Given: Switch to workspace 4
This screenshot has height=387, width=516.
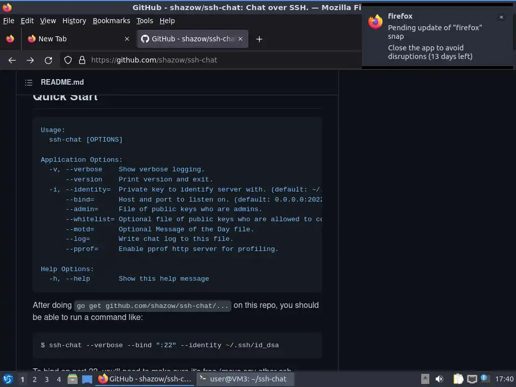Looking at the screenshot, I should (x=59, y=379).
